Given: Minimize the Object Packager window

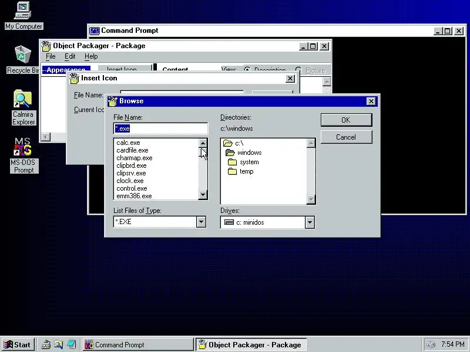Looking at the screenshot, I should pos(303,46).
